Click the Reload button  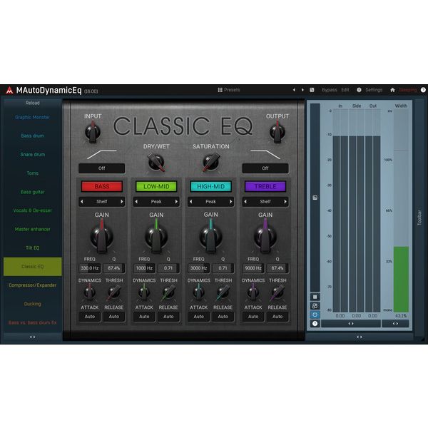33,103
